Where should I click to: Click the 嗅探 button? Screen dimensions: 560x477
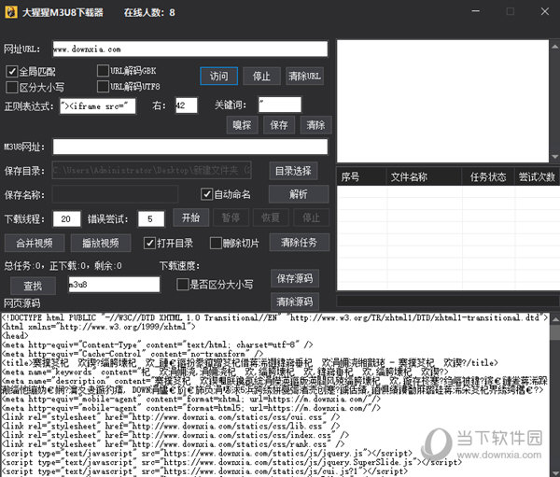[x=242, y=125]
